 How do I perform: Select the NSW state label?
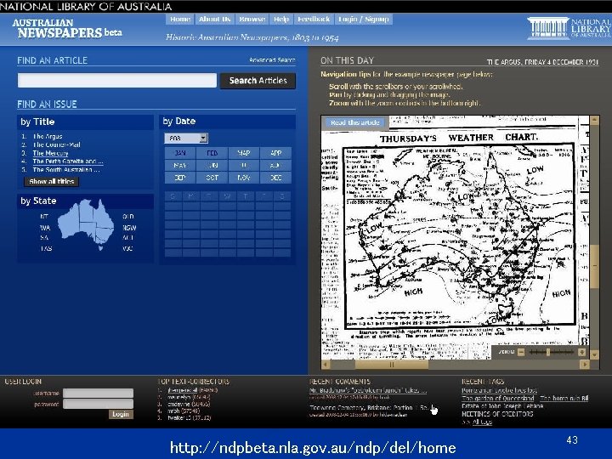click(129, 228)
